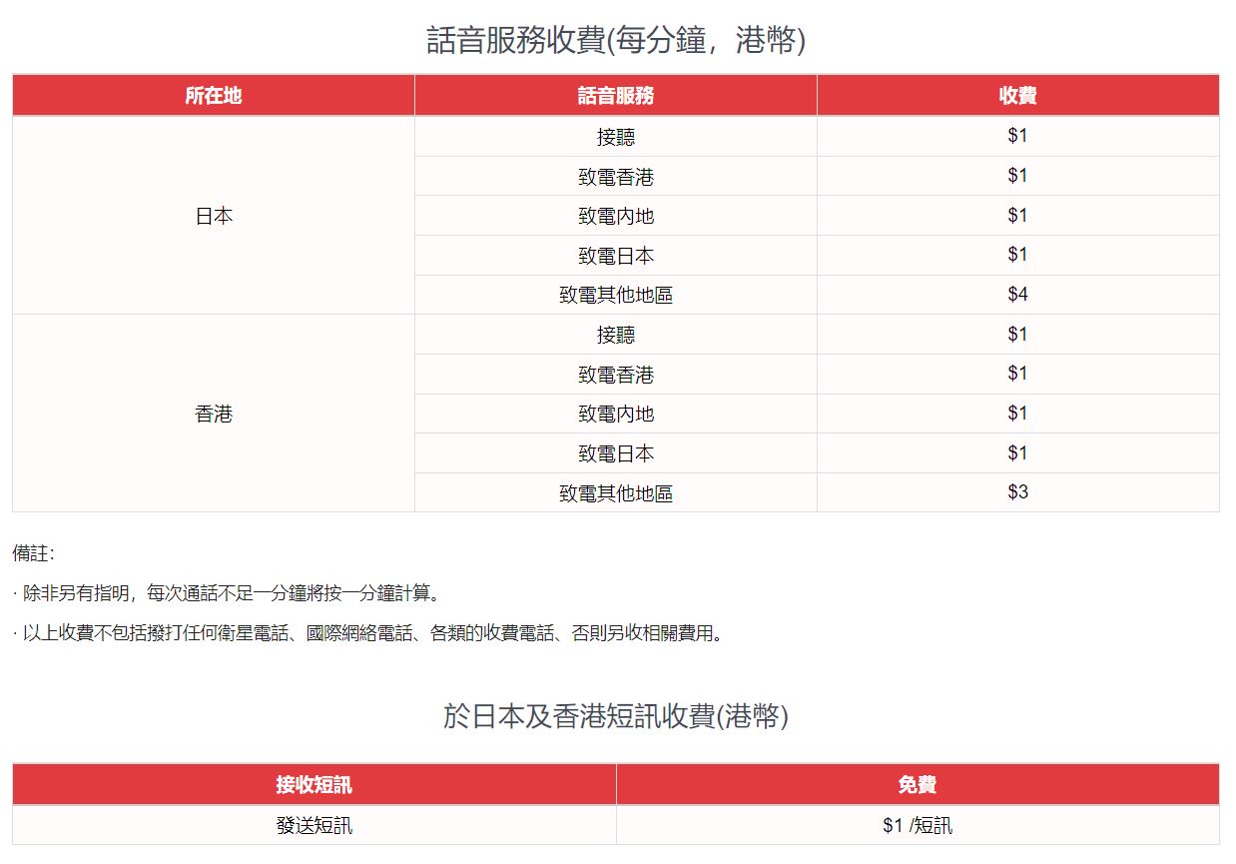Image resolution: width=1236 pixels, height=864 pixels.
Task: Click the 收費 column header
Action: pyautogui.click(x=1017, y=96)
